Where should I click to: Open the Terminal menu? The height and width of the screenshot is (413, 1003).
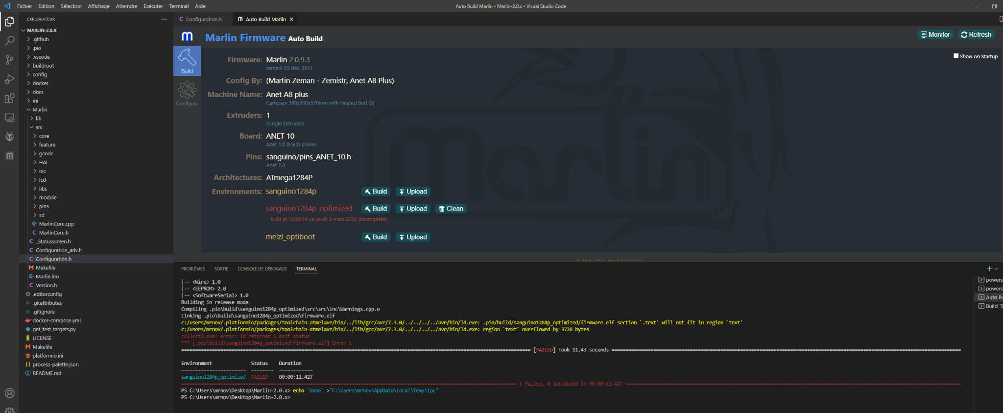click(179, 6)
